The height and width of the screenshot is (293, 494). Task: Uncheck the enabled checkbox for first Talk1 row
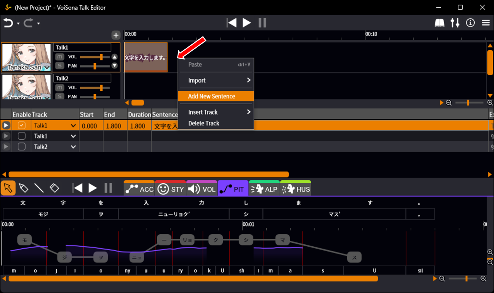pyautogui.click(x=22, y=125)
